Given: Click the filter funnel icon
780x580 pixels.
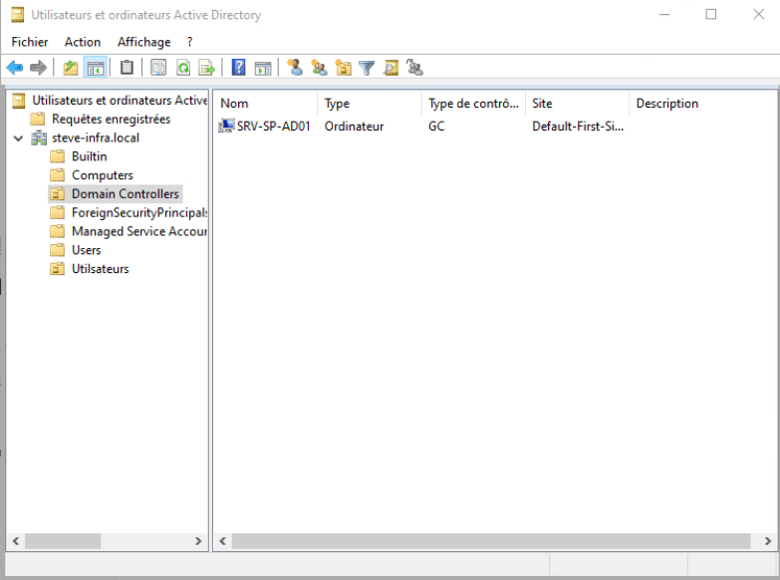Looking at the screenshot, I should (x=367, y=68).
